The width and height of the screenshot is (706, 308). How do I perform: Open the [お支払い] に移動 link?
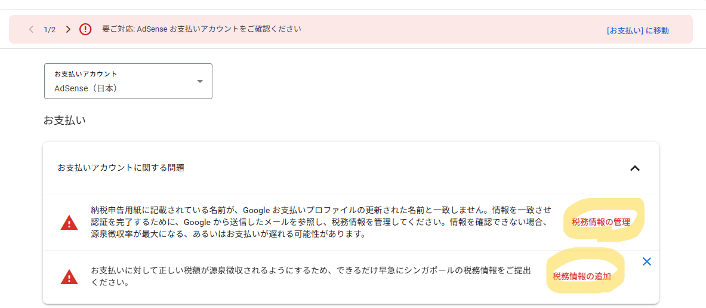637,30
